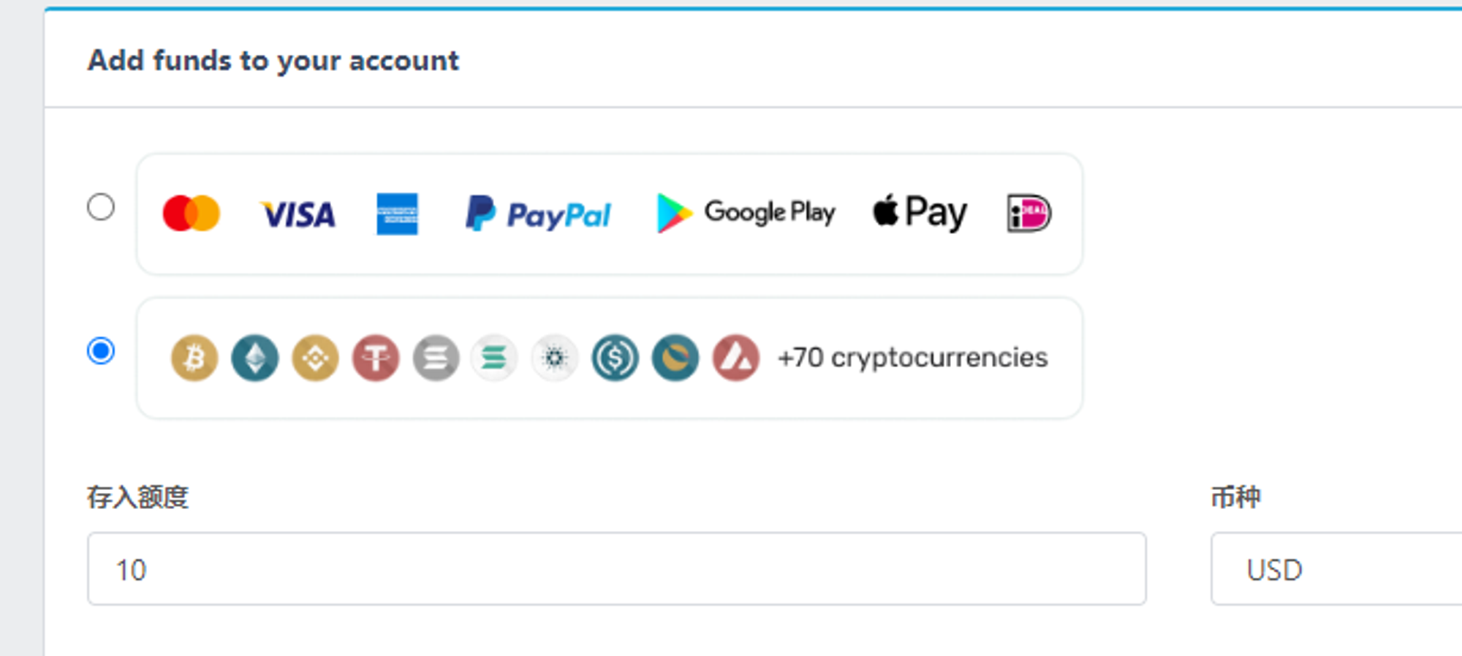Click the iDEAL payment logo
The width and height of the screenshot is (1462, 656).
(1029, 214)
